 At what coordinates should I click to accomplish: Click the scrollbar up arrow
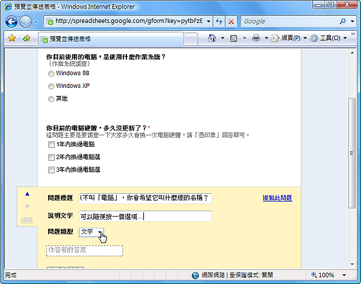[352, 53]
